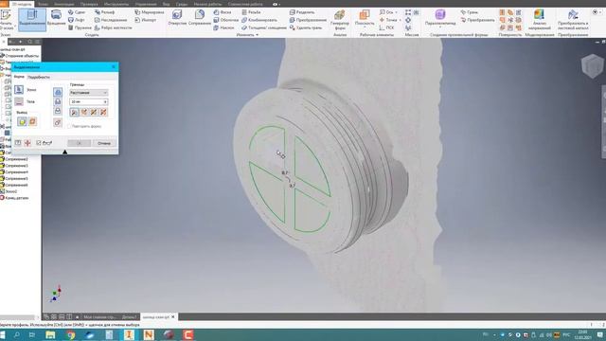Select the Комбинировать tool
Image resolution: width=606 pixels, height=341 pixels.
(259, 20)
